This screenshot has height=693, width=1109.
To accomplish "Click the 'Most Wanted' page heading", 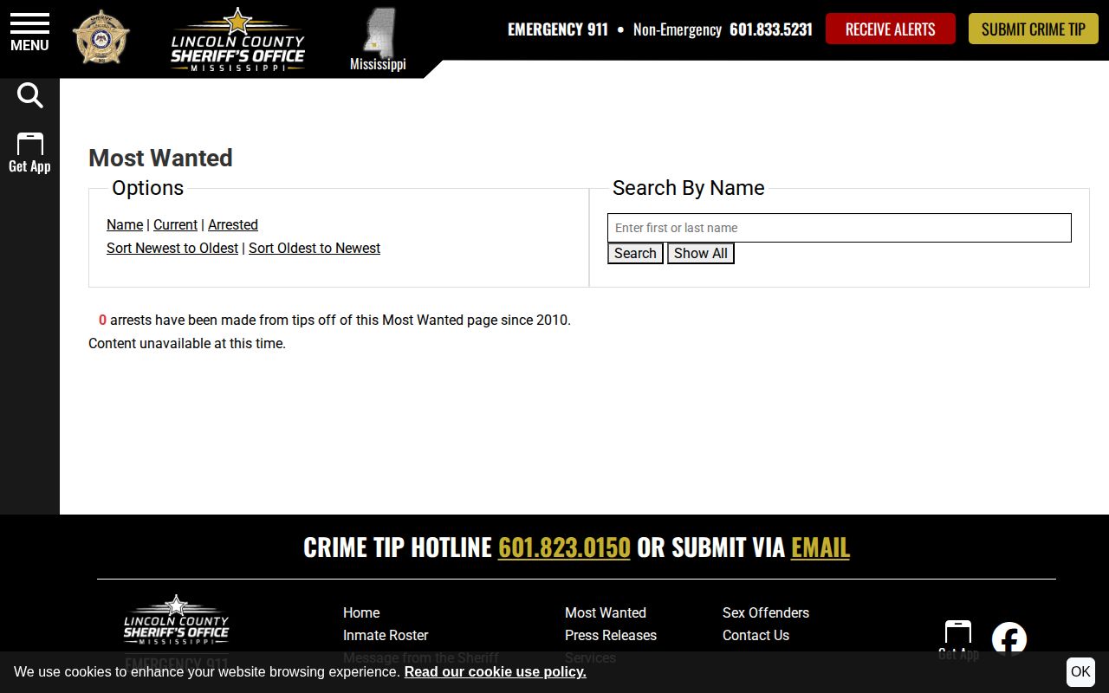I will click(x=160, y=158).
